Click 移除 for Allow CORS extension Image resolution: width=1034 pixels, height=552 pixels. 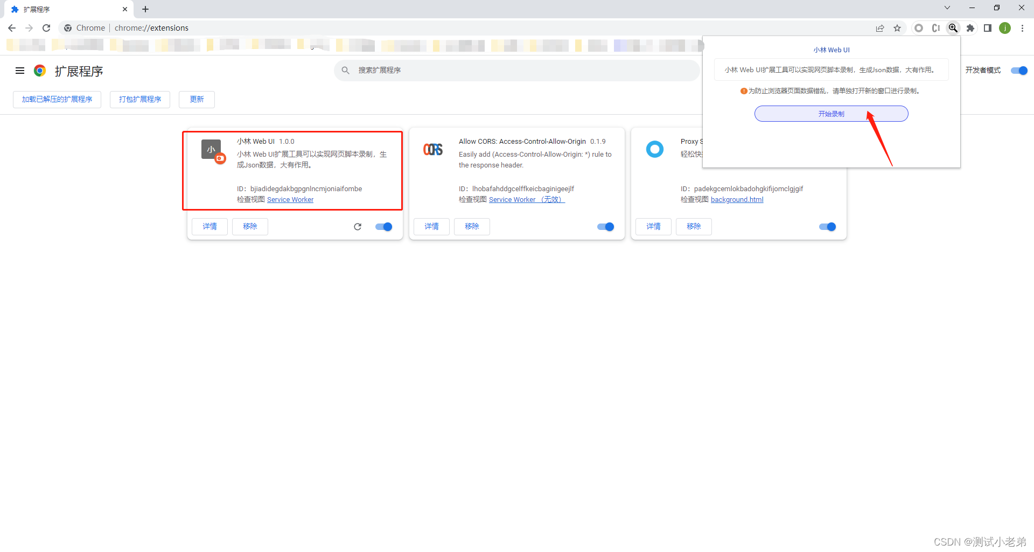coord(472,227)
